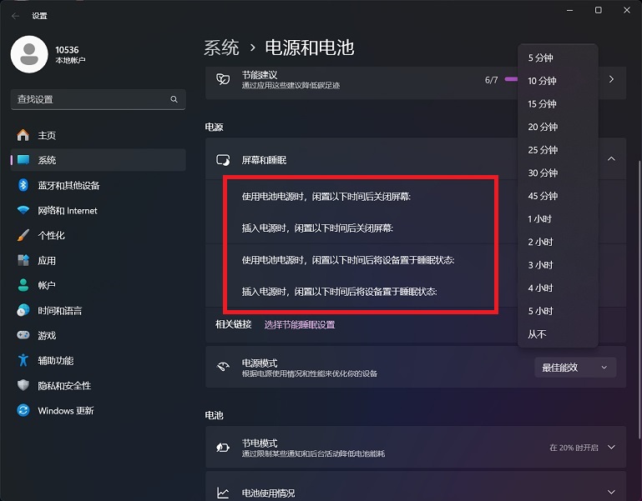This screenshot has height=501, width=642.
Task: Maximize the Settings window
Action: (599, 10)
